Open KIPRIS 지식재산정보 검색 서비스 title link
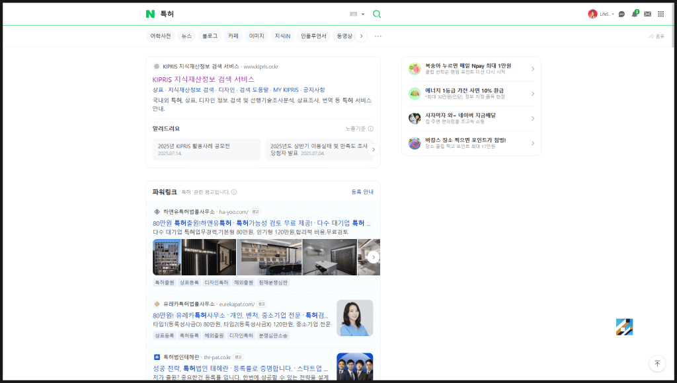The width and height of the screenshot is (677, 383). [203, 79]
